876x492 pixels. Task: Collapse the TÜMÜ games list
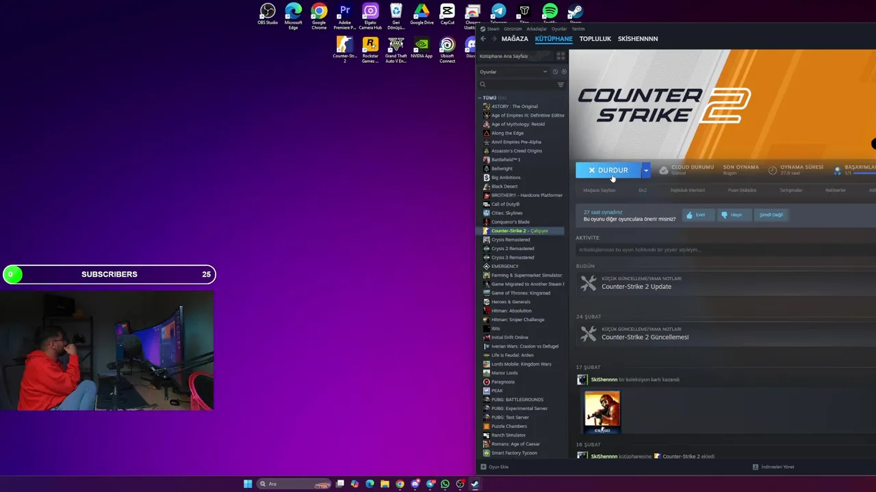coord(480,98)
